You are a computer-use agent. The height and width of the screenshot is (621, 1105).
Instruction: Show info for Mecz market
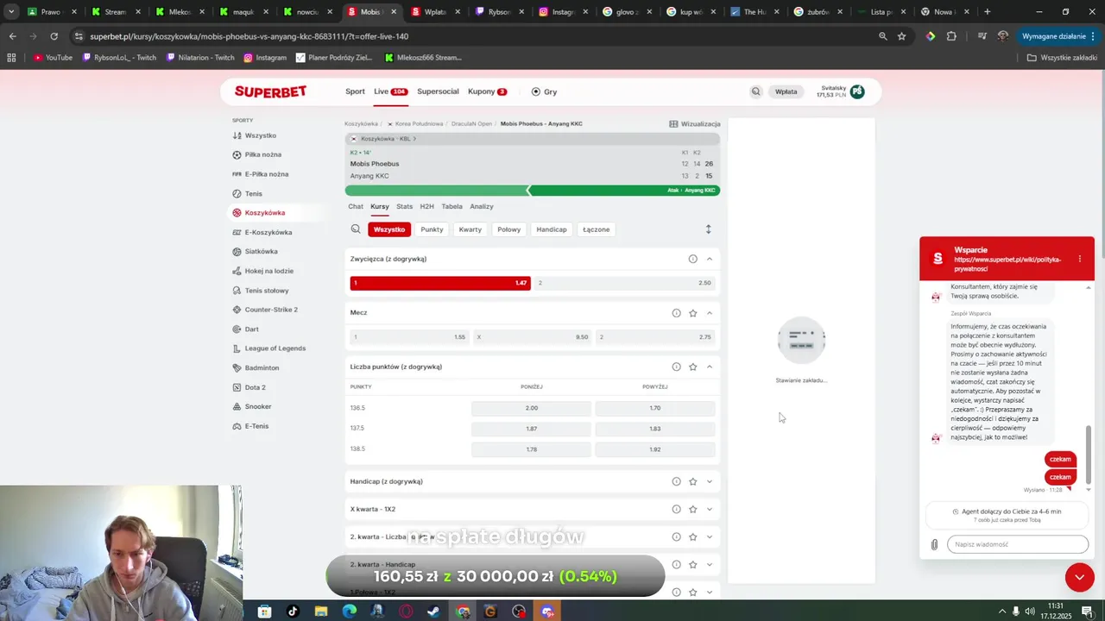[x=676, y=313]
